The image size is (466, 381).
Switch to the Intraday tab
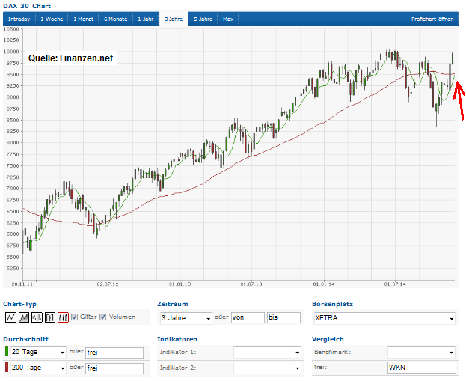[19, 18]
